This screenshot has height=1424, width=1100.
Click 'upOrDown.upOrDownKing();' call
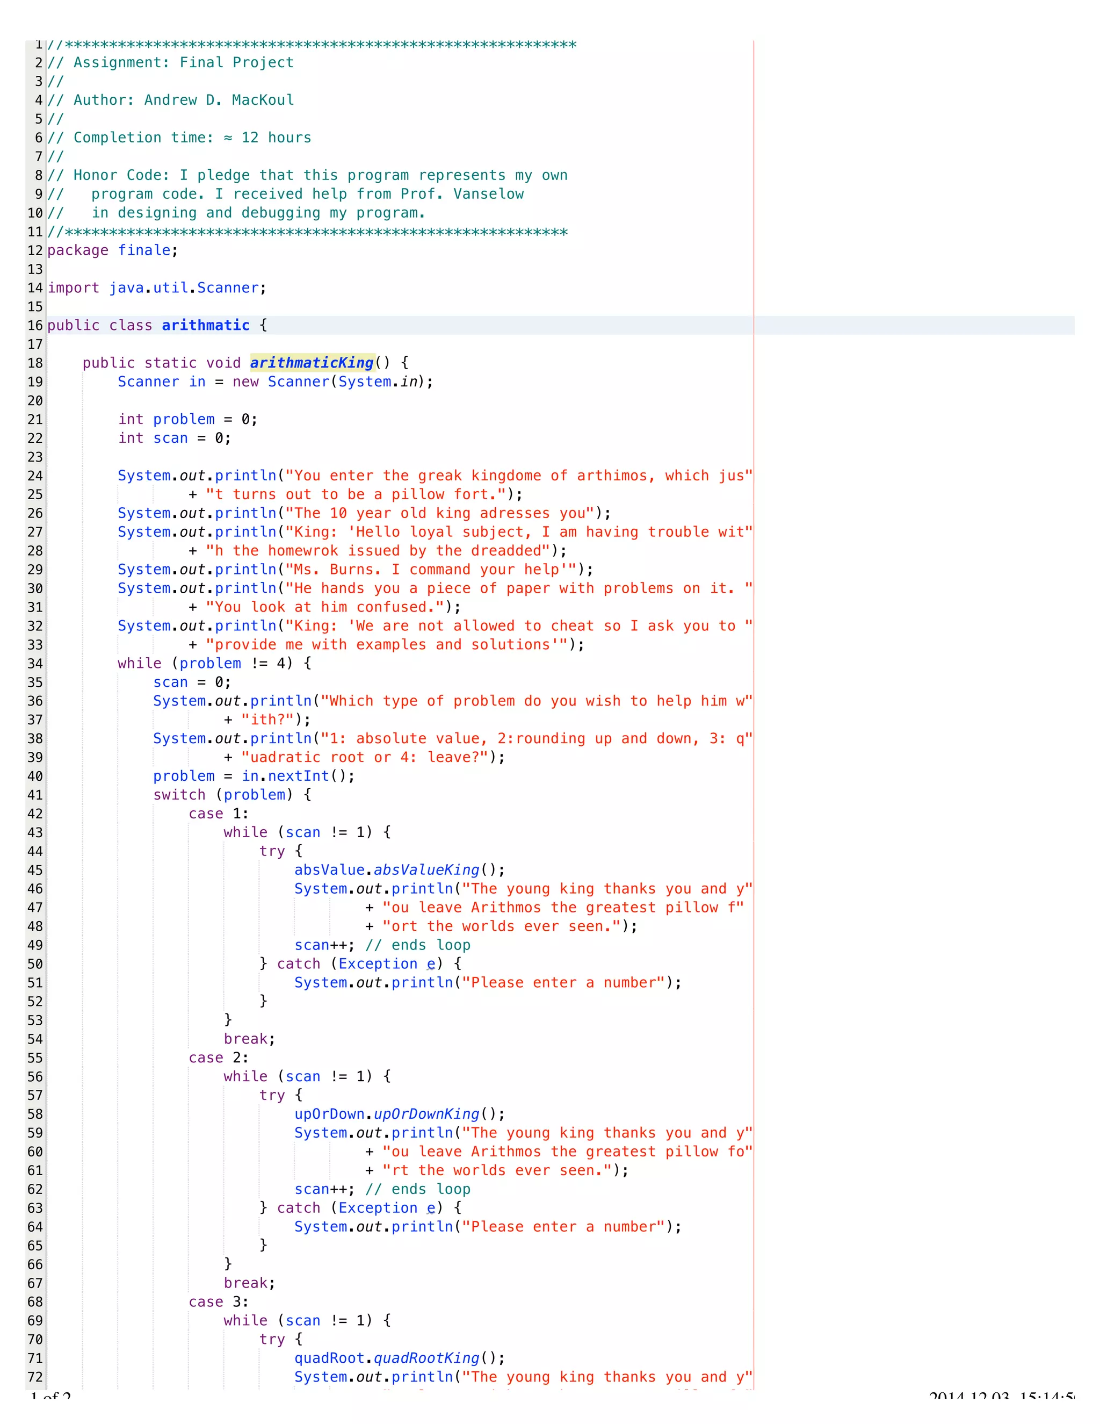click(x=400, y=1114)
